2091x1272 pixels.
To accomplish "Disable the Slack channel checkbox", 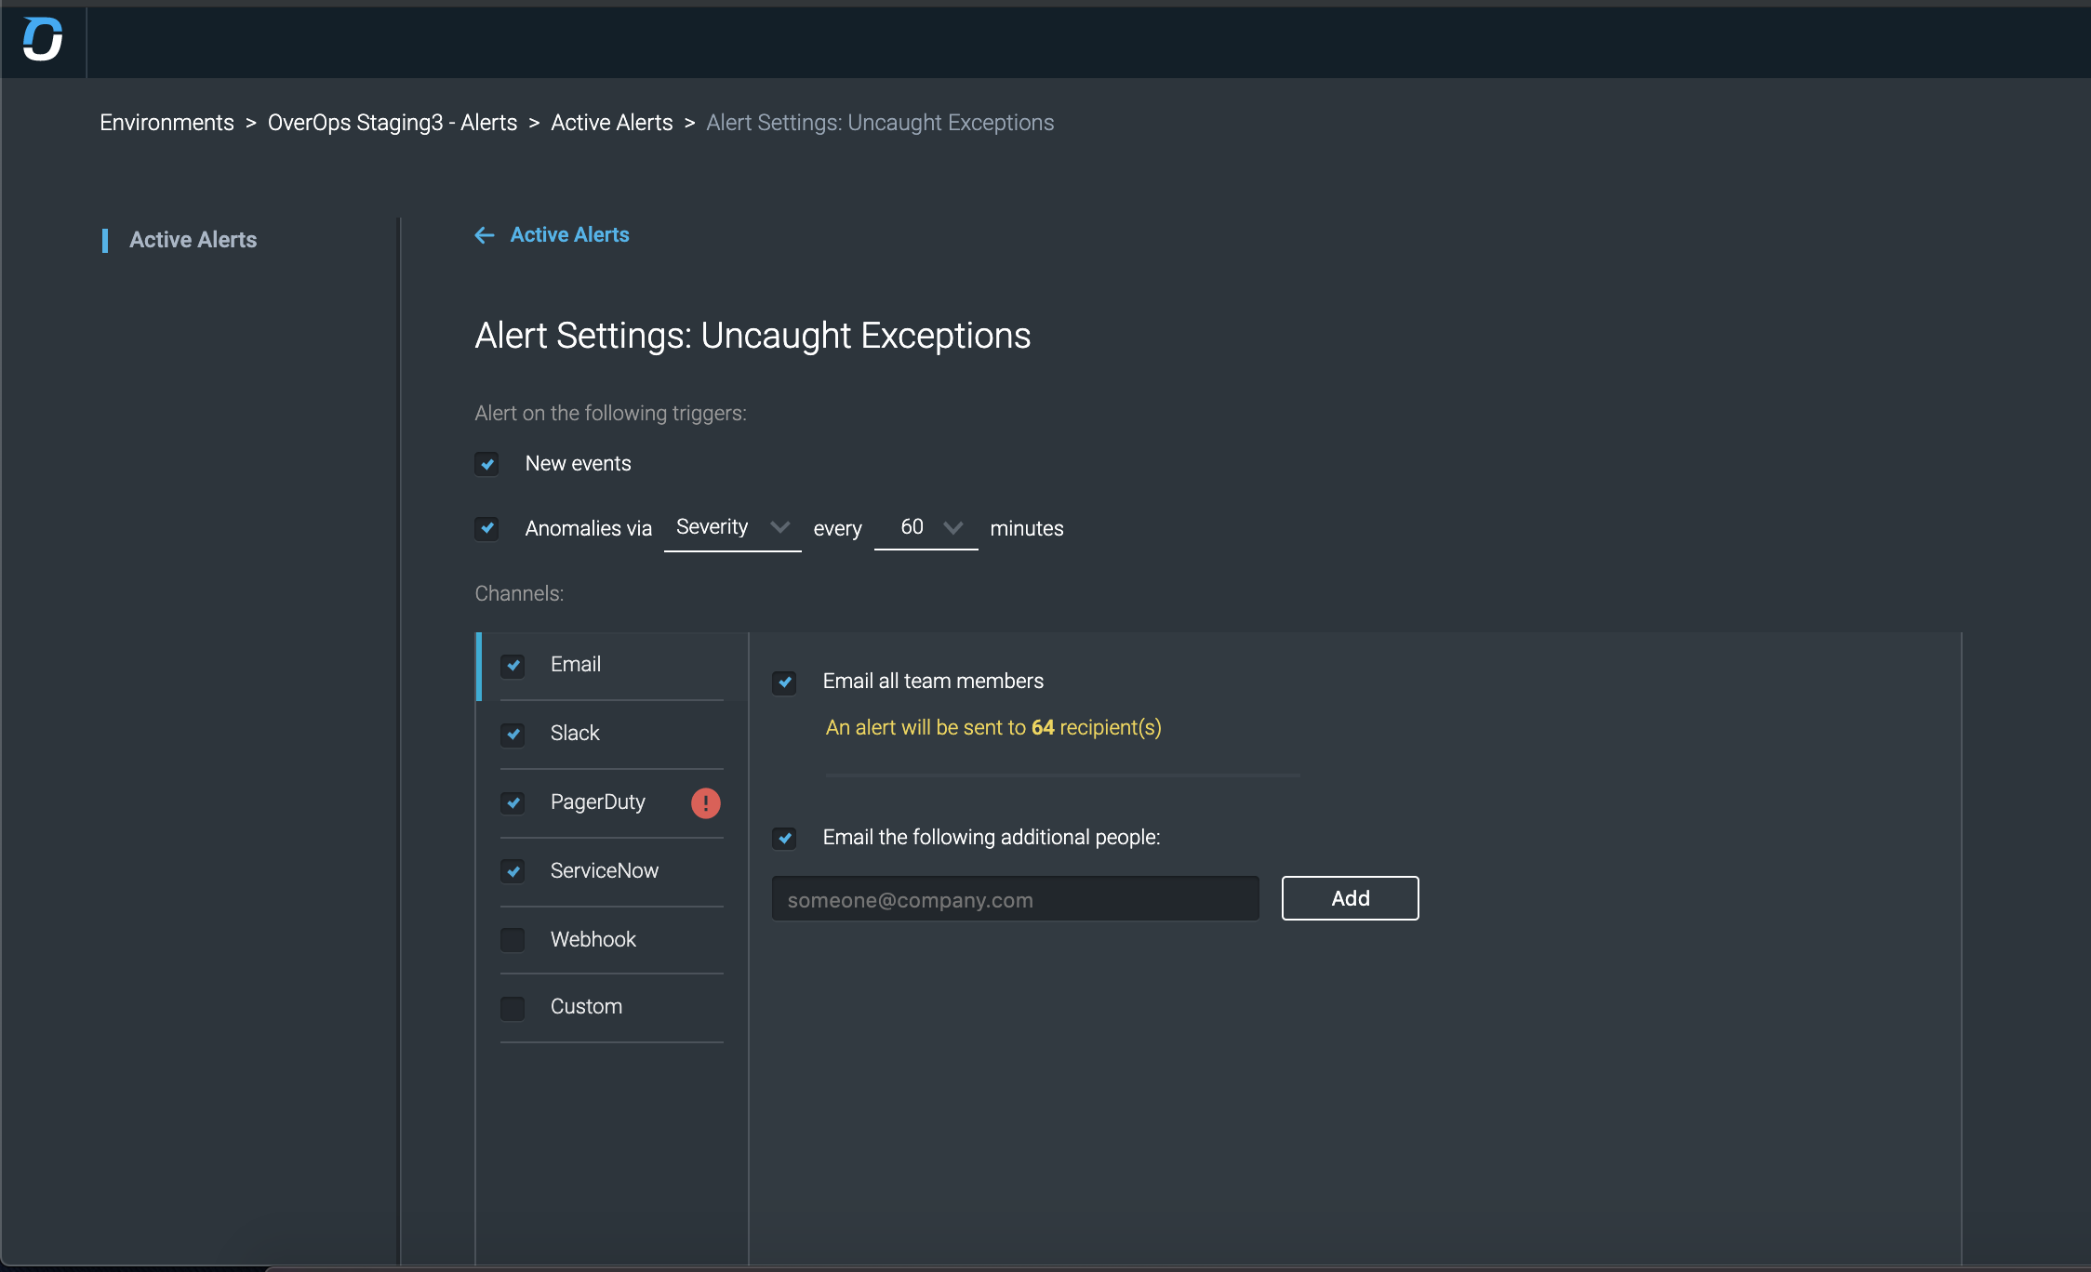I will (x=513, y=734).
